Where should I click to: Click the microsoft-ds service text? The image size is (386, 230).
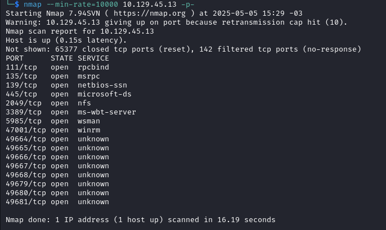tap(105, 94)
